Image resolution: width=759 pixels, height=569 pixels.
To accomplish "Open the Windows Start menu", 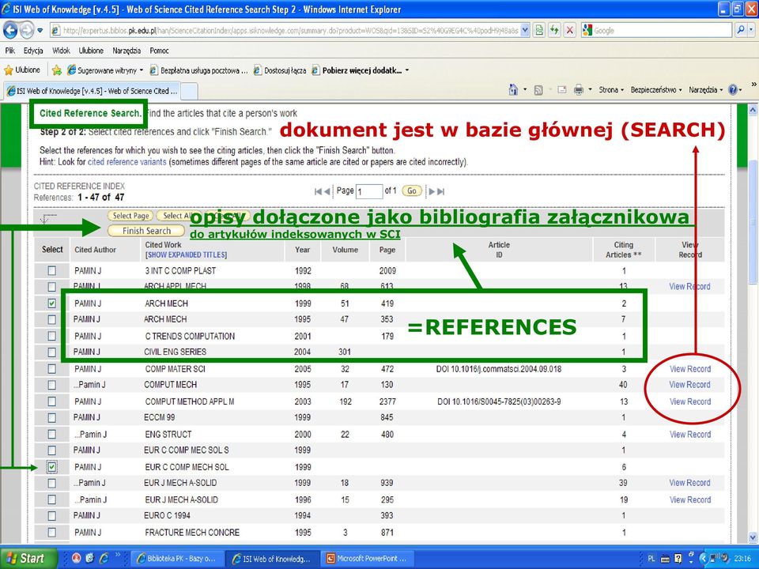I will [x=27, y=559].
